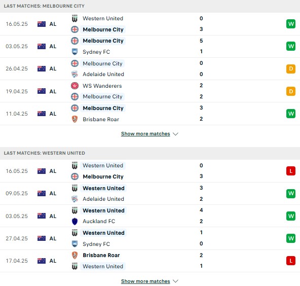Click highlighted Western United name in 17.04.25 match
This screenshot has width=300, height=286.
tap(103, 266)
